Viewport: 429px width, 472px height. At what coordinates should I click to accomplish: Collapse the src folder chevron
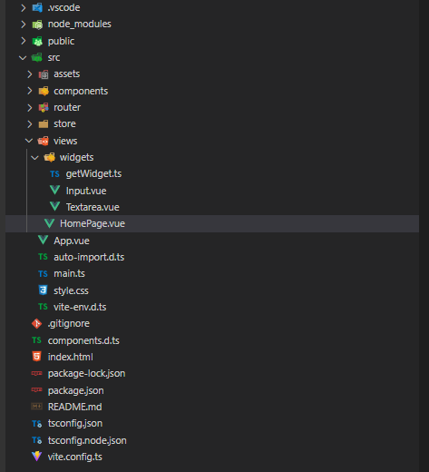(23, 57)
